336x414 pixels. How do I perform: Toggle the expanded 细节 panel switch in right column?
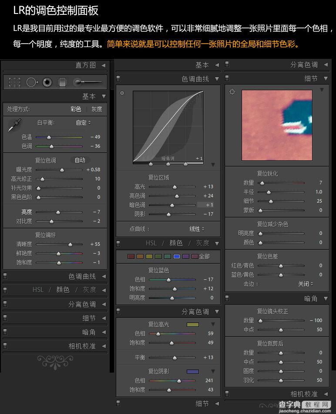pyautogui.click(x=227, y=78)
